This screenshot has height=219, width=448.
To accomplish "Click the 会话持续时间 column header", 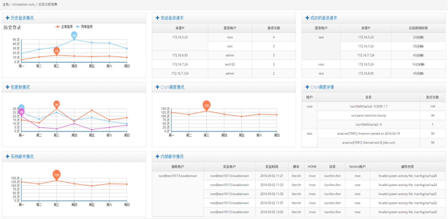I will (x=418, y=28).
